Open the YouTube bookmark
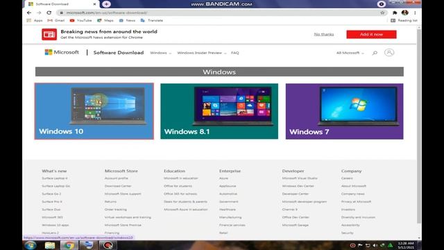444x250 pixels. 80,20
